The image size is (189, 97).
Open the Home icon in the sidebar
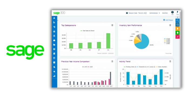(54, 18)
